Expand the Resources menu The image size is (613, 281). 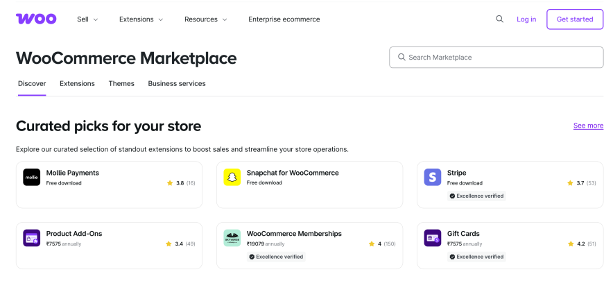click(x=206, y=19)
